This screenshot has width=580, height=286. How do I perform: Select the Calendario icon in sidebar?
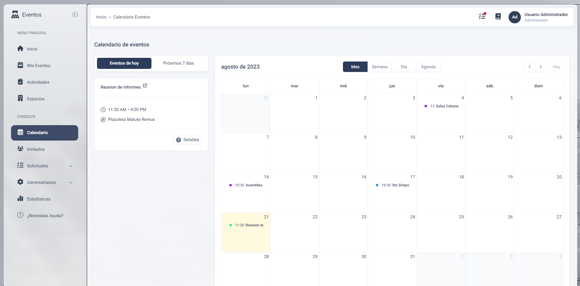[20, 132]
